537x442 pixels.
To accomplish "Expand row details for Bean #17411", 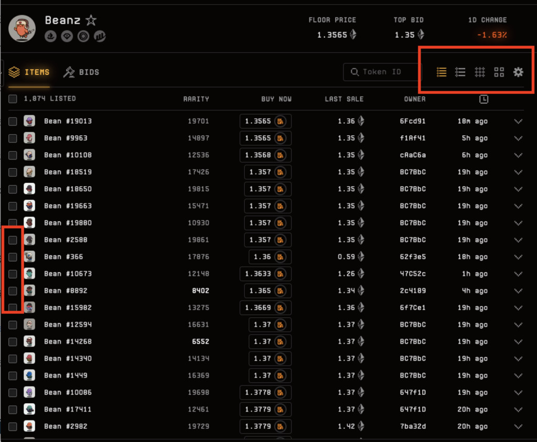I will coord(518,409).
